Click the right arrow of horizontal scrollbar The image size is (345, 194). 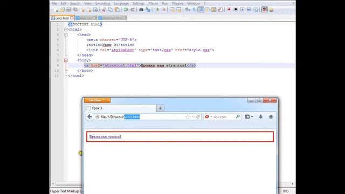pos(292,183)
